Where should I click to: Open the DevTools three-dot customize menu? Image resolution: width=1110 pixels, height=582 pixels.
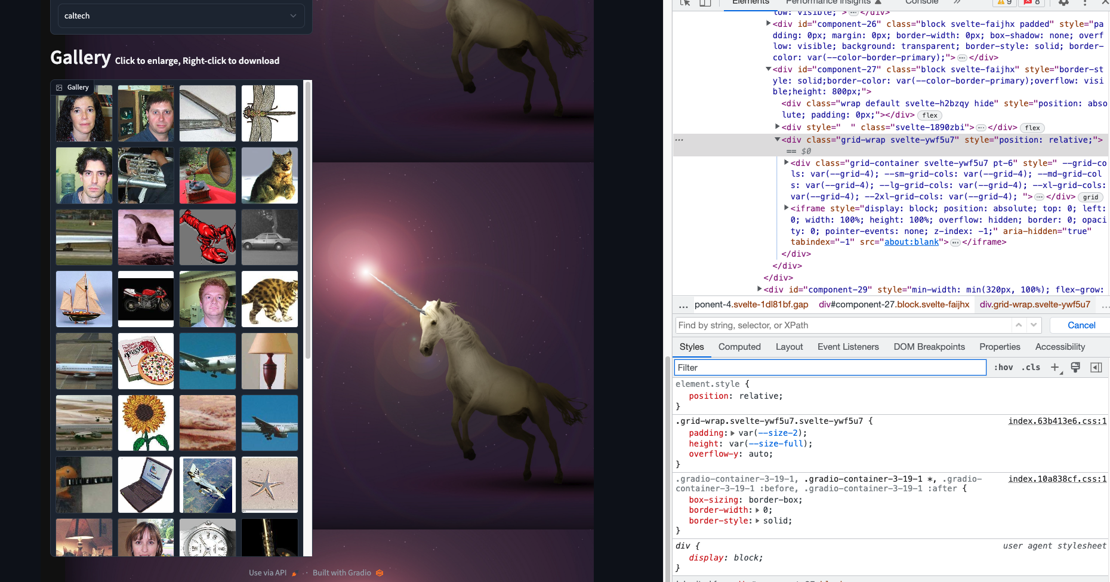pos(1085,2)
